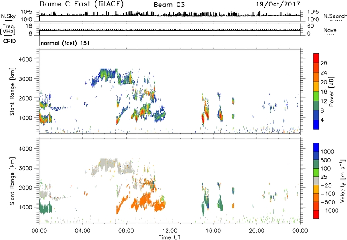Click the "60" Nave axis tick
This screenshot has width=347, height=240.
(310, 26)
